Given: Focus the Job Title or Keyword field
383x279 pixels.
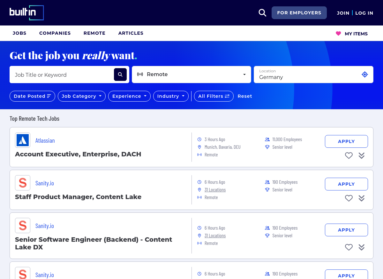Looking at the screenshot, I should [x=62, y=75].
